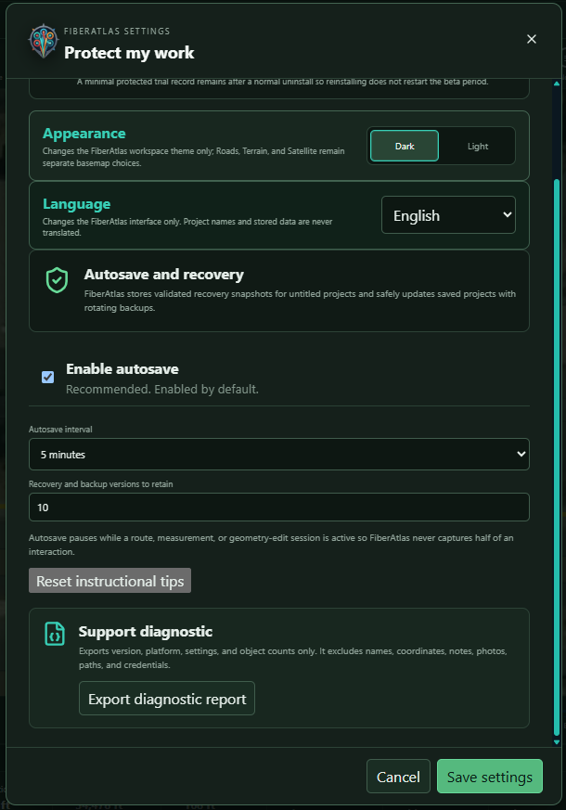
Task: Click the Enable autosave label
Action: tap(122, 369)
